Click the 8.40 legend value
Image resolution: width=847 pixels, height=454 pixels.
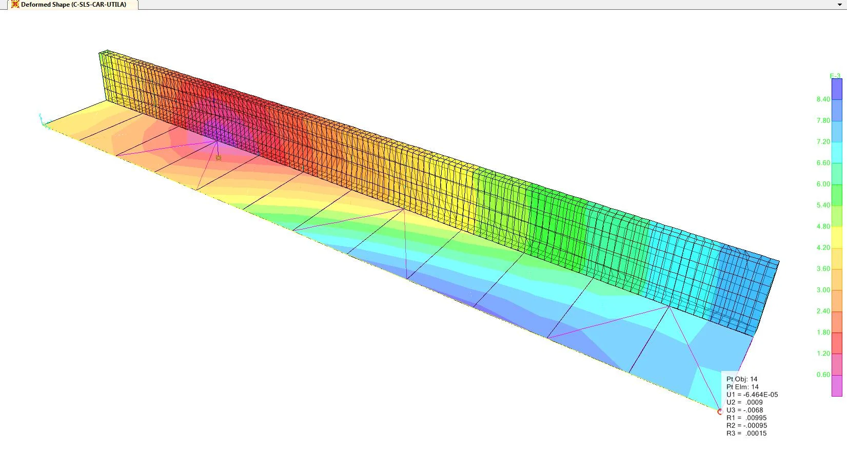pos(823,99)
